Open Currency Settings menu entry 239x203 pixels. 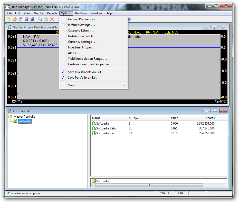93,42
